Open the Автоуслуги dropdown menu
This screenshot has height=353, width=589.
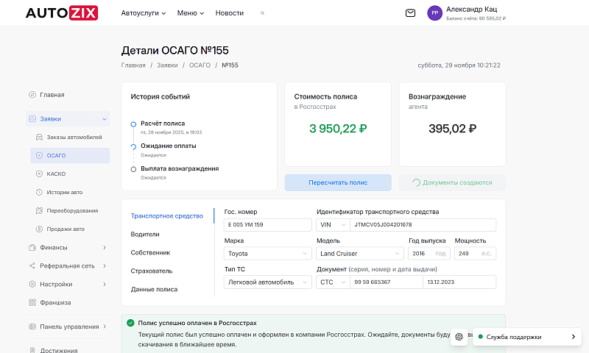[x=144, y=13]
